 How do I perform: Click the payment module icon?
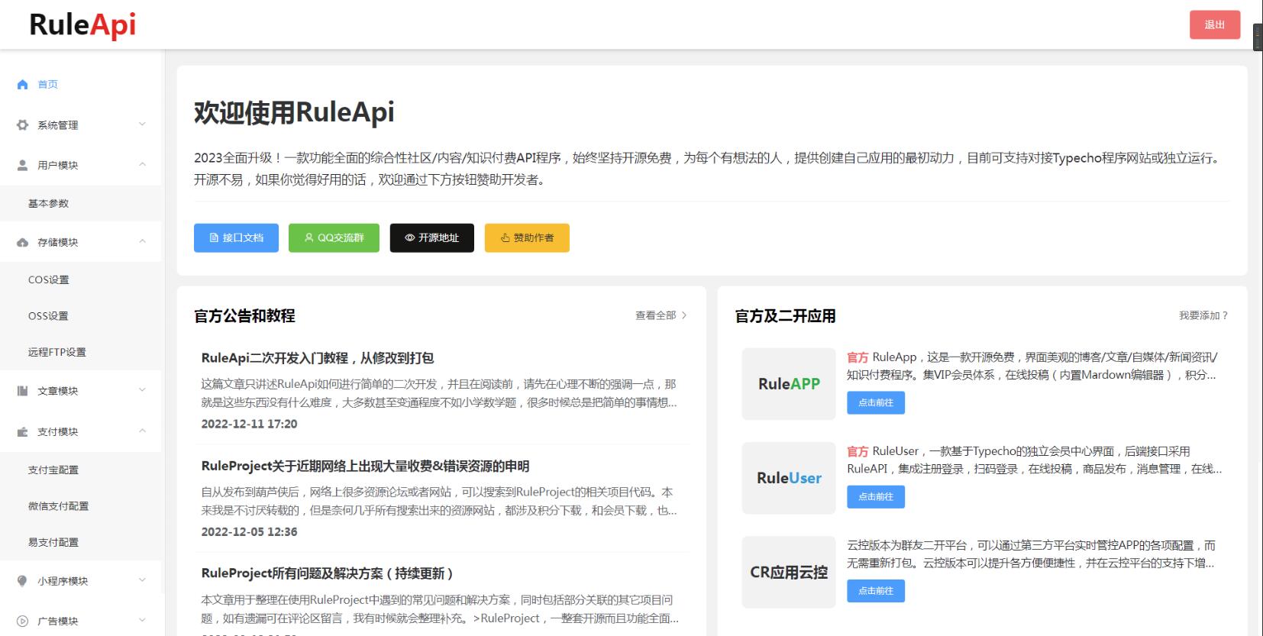[22, 432]
